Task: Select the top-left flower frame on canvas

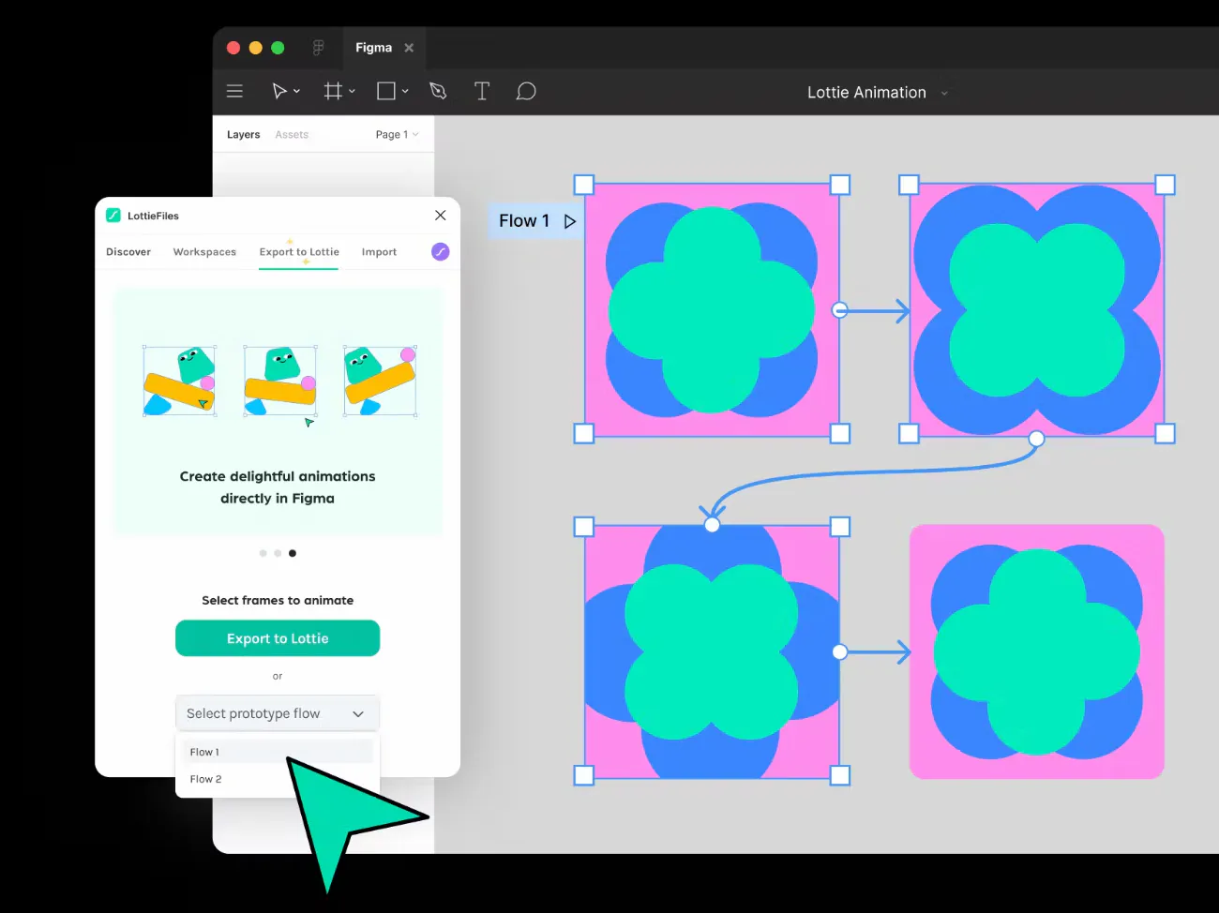Action: click(x=712, y=309)
